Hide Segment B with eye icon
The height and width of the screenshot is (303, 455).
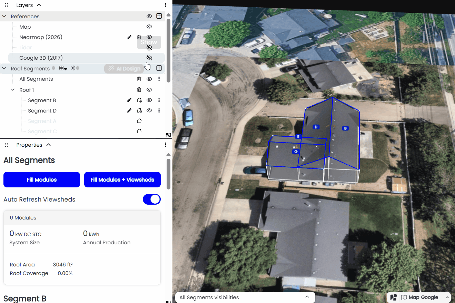[x=149, y=100]
